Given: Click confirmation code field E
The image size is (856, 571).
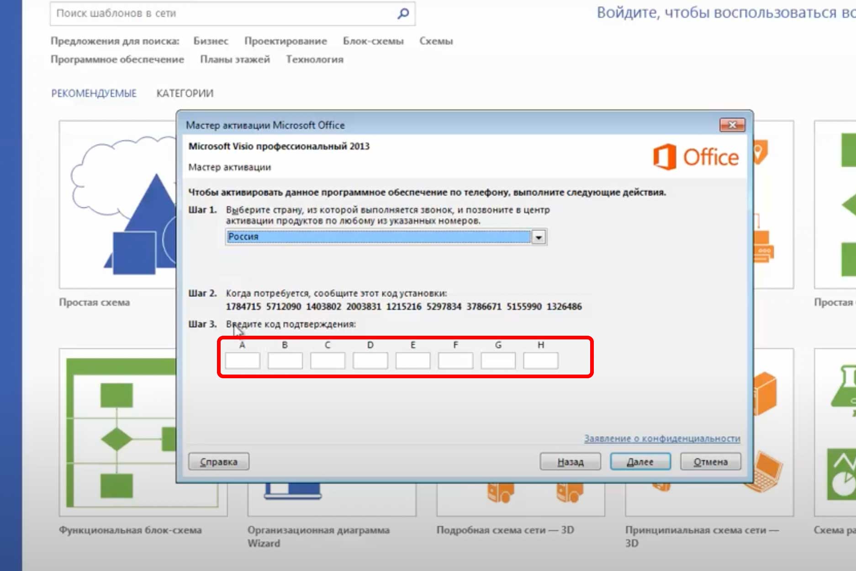Looking at the screenshot, I should [x=413, y=361].
